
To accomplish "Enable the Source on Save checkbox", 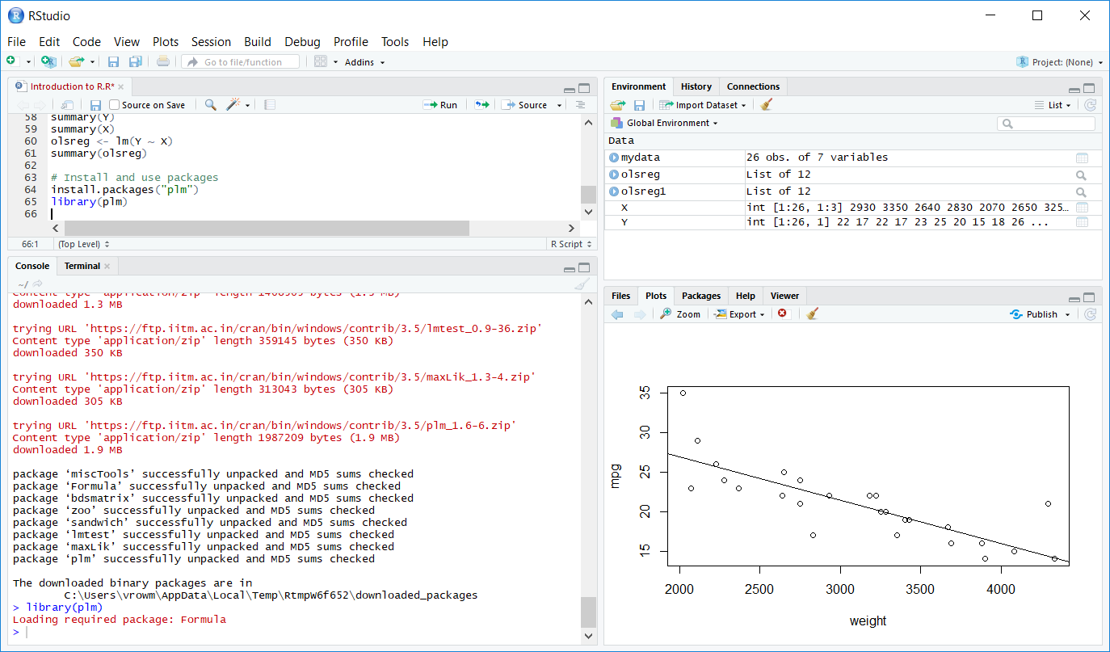I will pos(116,104).
